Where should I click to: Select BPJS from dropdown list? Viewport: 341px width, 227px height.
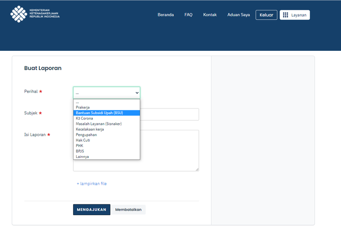tap(80, 151)
